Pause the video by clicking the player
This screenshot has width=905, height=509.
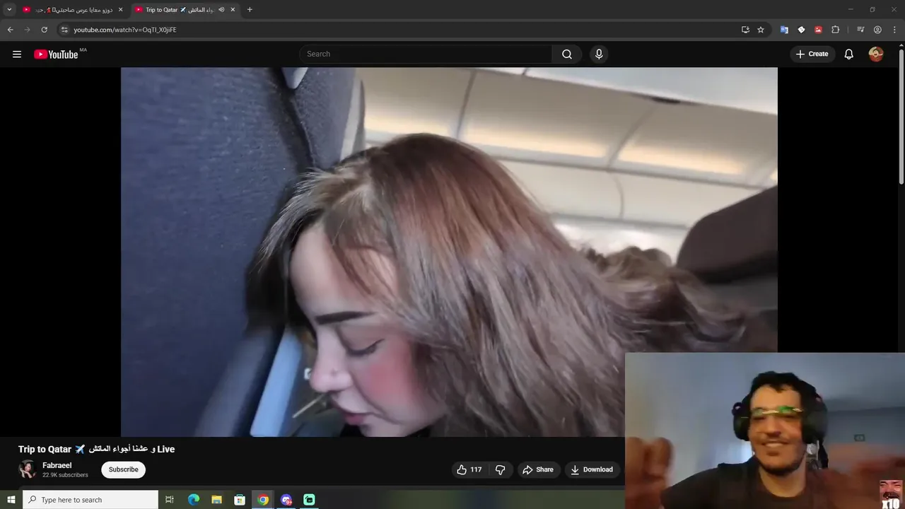coord(449,252)
